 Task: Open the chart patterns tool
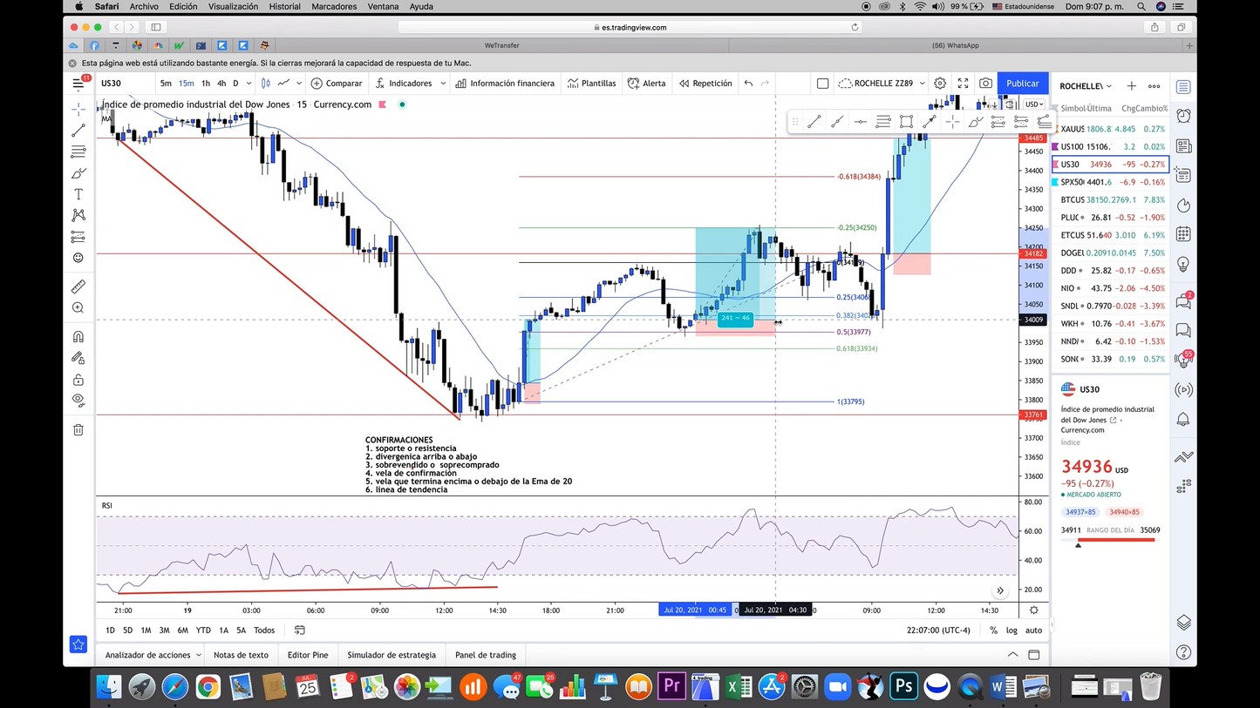tap(78, 215)
